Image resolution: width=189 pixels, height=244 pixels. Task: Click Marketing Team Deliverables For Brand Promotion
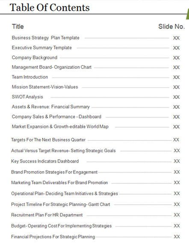point(59,183)
